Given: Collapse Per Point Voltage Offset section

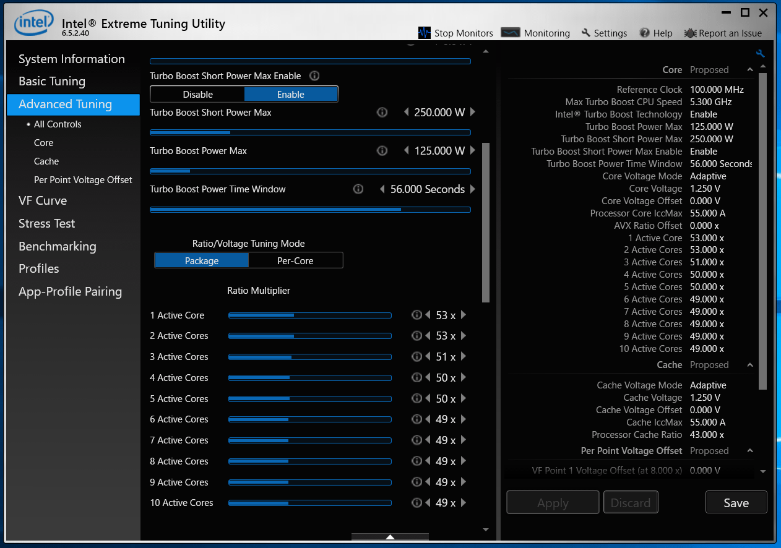Looking at the screenshot, I should [750, 451].
